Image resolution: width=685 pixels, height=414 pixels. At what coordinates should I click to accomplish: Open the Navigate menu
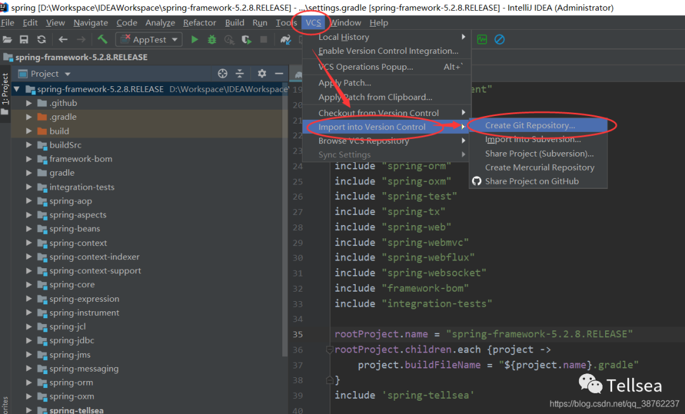91,23
